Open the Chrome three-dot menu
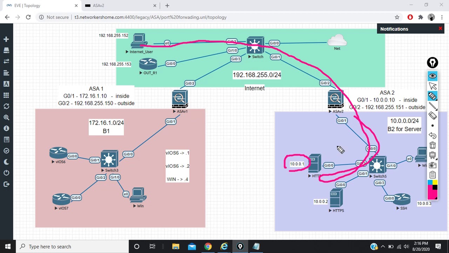 442,17
